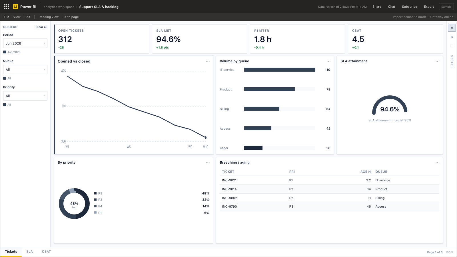Viewport: 457px width, 257px height.
Task: Click the P1 legend swatch
Action: [95, 213]
